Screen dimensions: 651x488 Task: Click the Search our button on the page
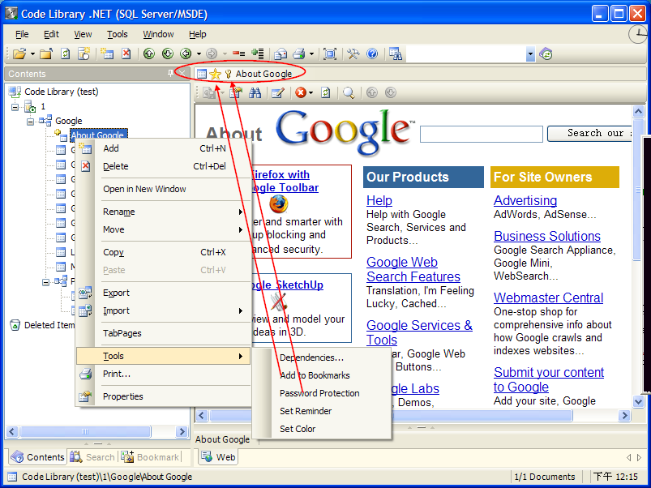pos(590,133)
